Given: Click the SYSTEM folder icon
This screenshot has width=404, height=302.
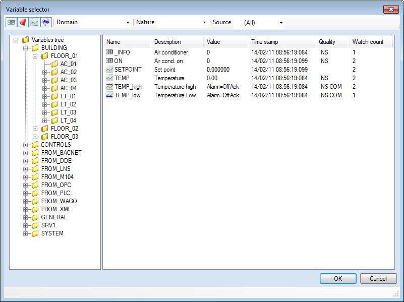Looking at the screenshot, I should pos(35,233).
